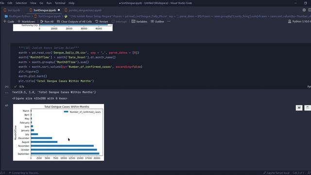Click the Jupyter Server local status item
The width and height of the screenshot is (311, 175).
[x=276, y=173]
